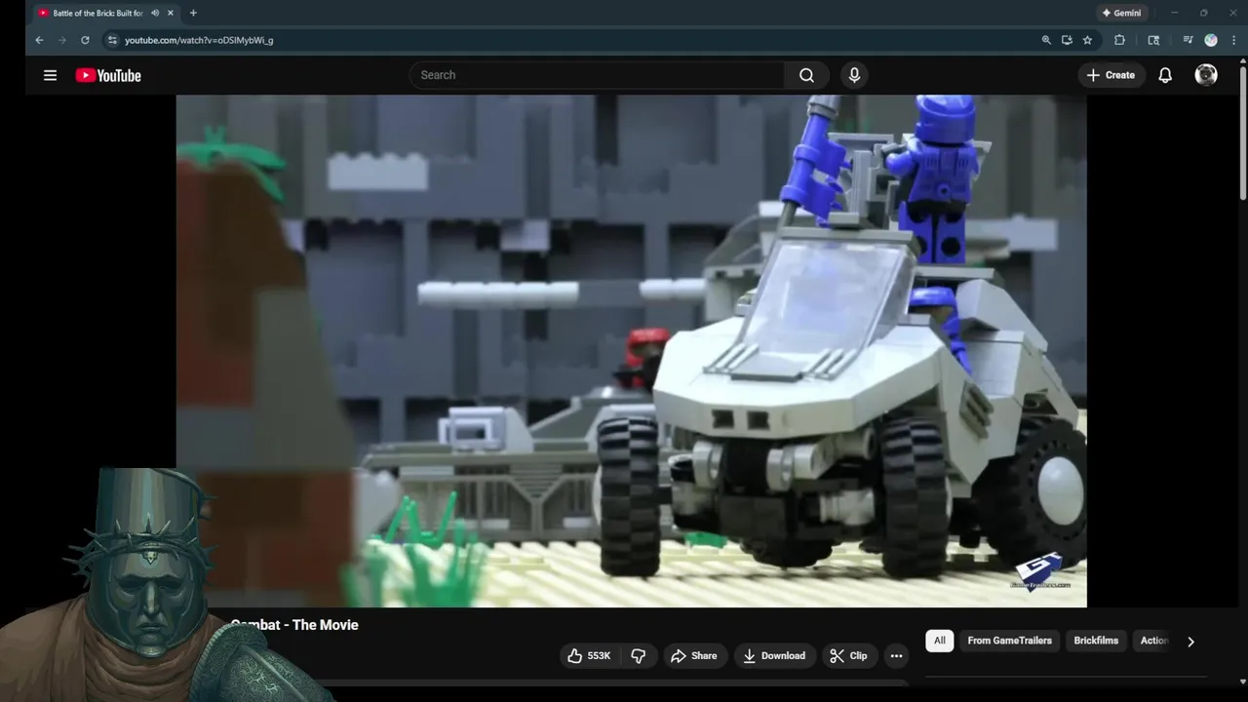
Task: Create a clip with the Clip button
Action: pyautogui.click(x=848, y=656)
